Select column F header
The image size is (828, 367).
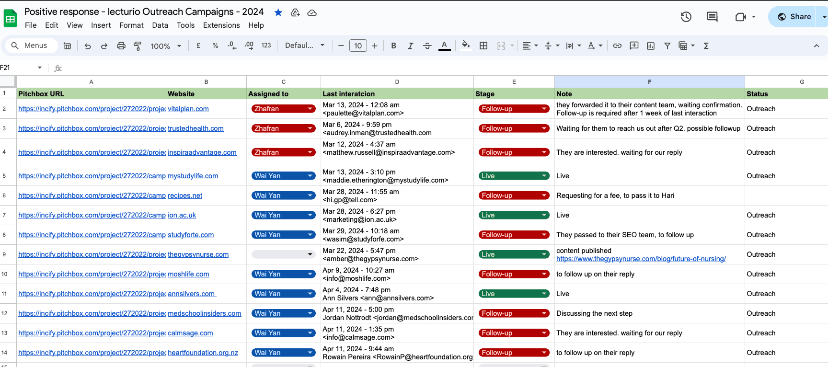pyautogui.click(x=649, y=82)
